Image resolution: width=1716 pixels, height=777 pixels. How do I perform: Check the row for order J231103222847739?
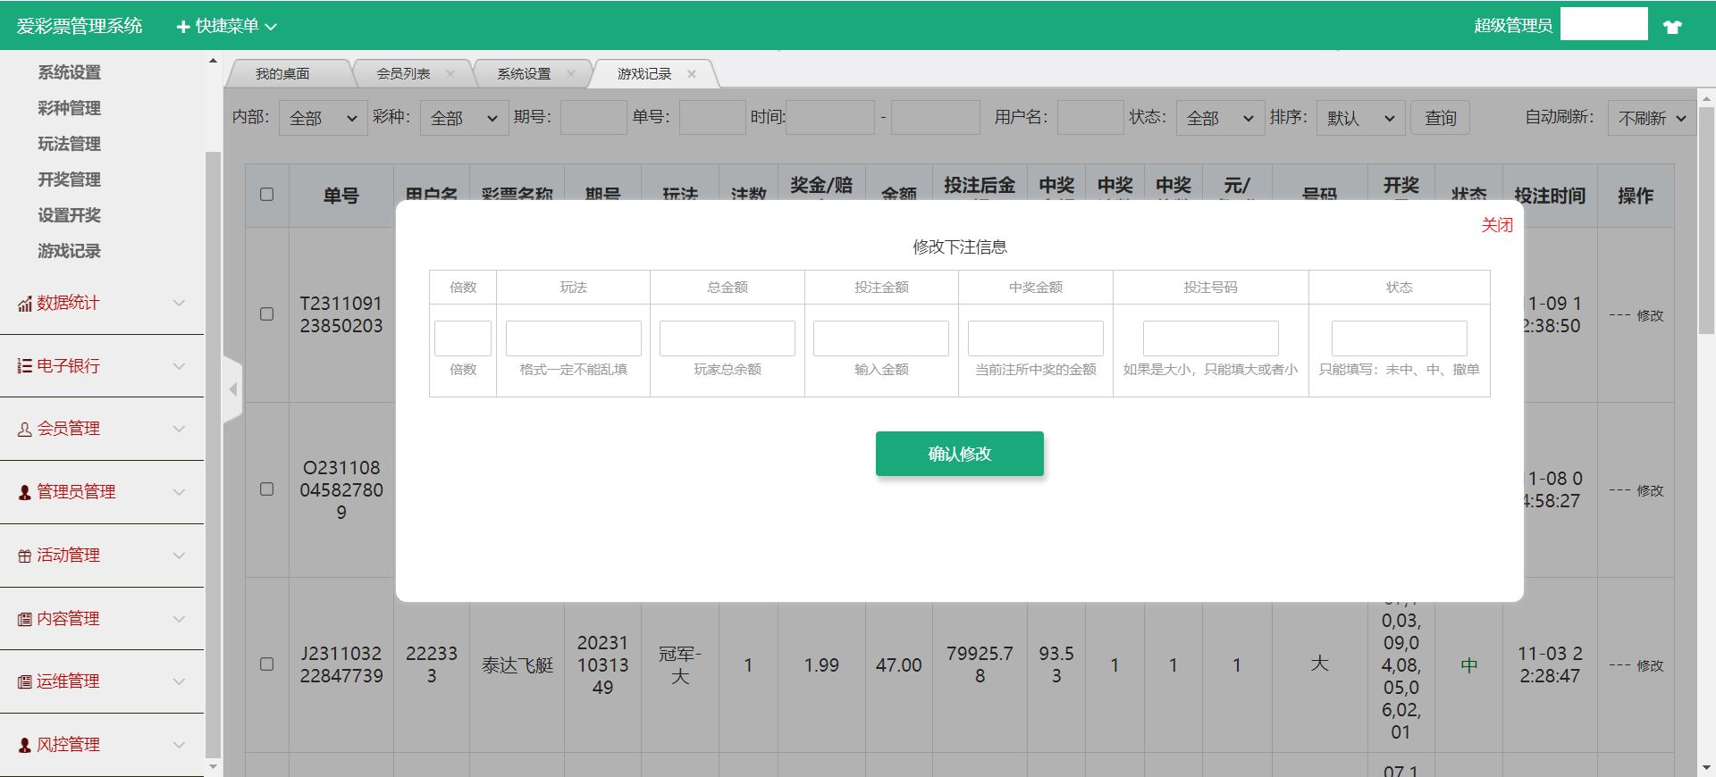(x=266, y=664)
